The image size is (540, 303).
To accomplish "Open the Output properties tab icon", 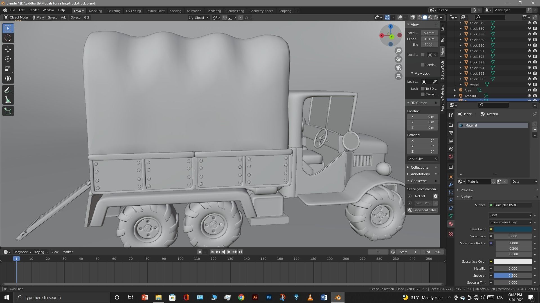I will click(x=451, y=133).
